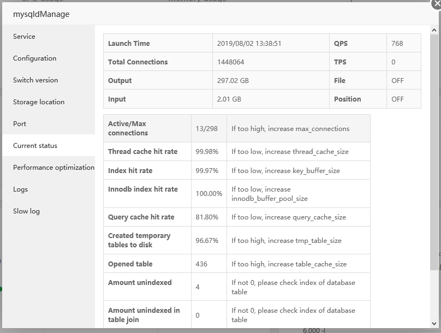Click the Total Connections value 1448064
Image resolution: width=441 pixels, height=333 pixels.
pyautogui.click(x=230, y=62)
